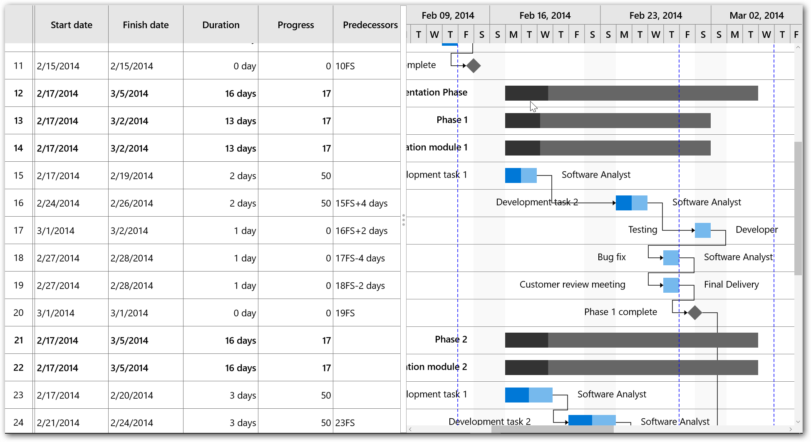
Task: Click the horizontal scrollbar right arrow
Action: point(791,429)
